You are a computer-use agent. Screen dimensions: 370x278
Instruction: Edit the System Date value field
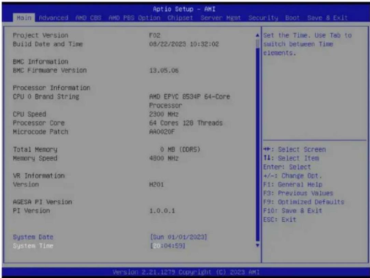[x=179, y=237]
